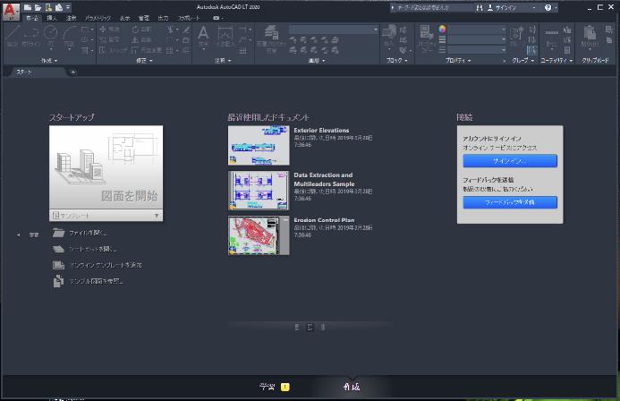Click the Open file quick access icon
Viewport: 620px width, 401px height.
[38, 7]
